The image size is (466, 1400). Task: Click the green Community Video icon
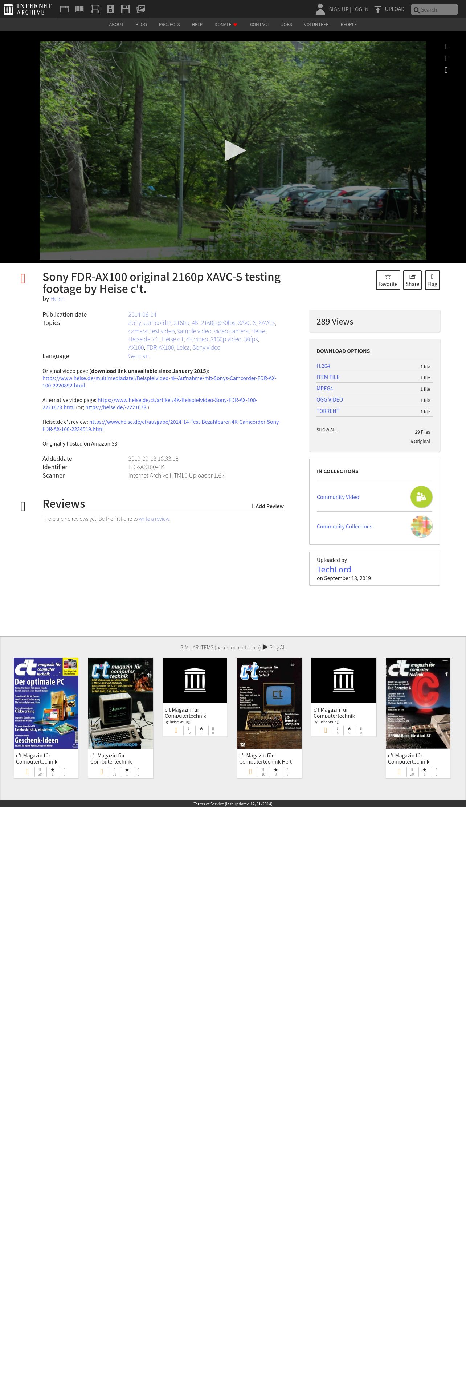pyautogui.click(x=421, y=497)
